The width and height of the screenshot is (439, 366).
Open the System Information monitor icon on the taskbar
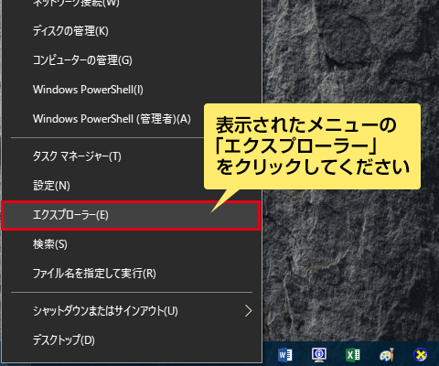[x=319, y=355]
